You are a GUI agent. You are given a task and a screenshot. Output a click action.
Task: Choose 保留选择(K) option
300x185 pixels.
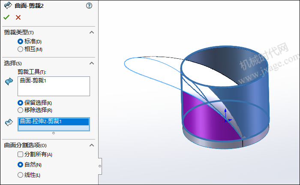(20, 103)
